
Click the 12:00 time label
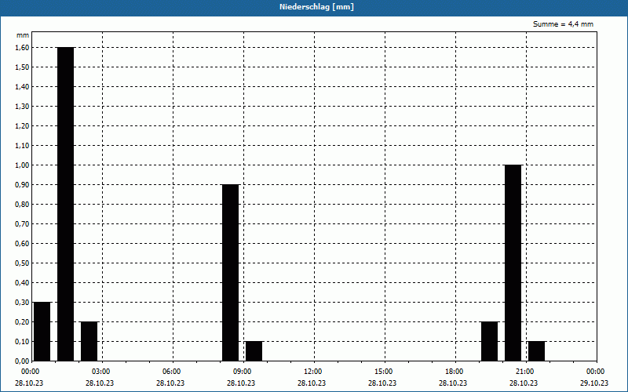(312, 372)
